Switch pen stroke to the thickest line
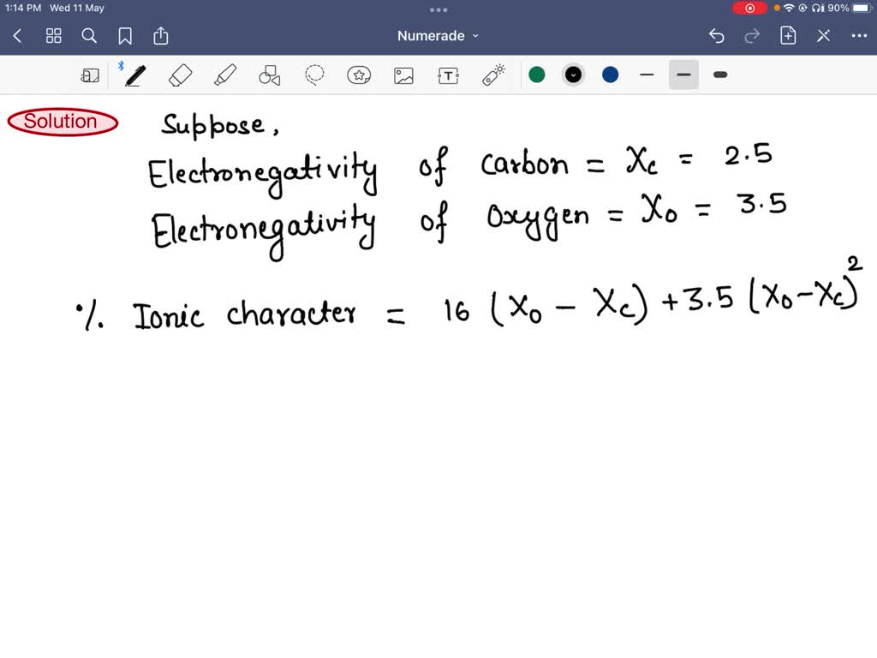877x658 pixels. click(x=719, y=75)
